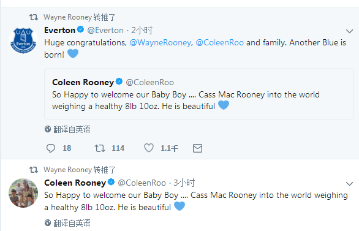Open the @WayneRooney mention link
The width and height of the screenshot is (359, 231).
pyautogui.click(x=161, y=42)
